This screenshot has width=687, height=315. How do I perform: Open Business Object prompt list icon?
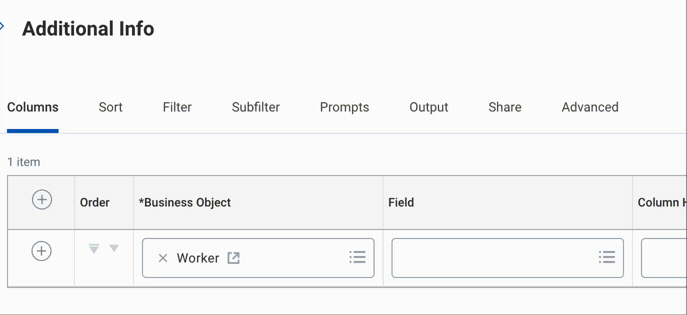(x=357, y=258)
